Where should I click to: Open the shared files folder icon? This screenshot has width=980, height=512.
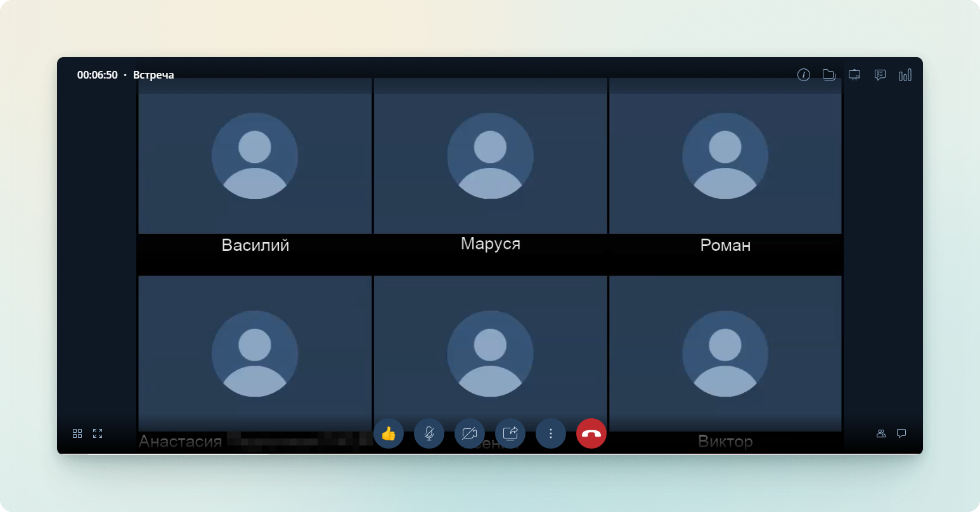click(828, 75)
